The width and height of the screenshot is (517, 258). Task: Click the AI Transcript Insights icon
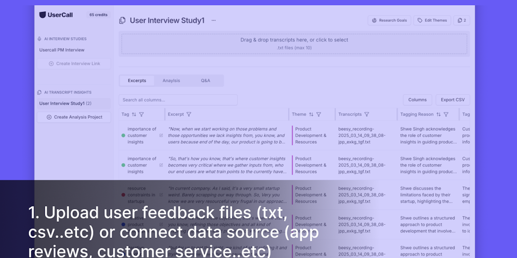39,93
